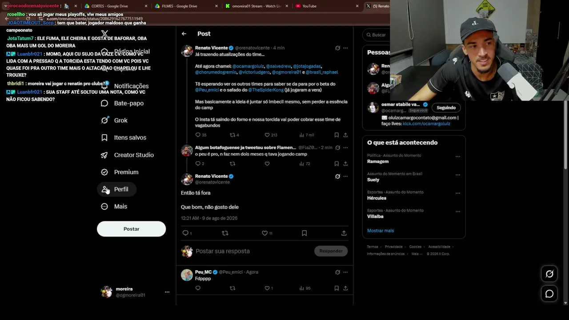Bookmark the 'Então tá fora' post
569x320 pixels.
pyautogui.click(x=305, y=233)
